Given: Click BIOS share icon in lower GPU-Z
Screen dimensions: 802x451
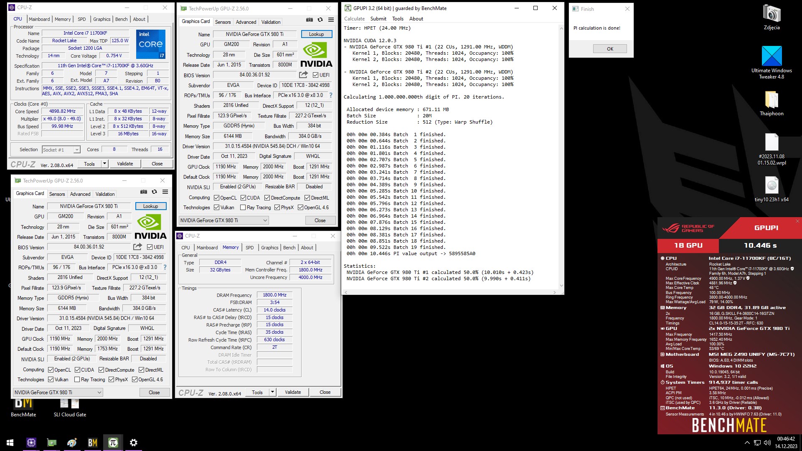Looking at the screenshot, I should point(138,247).
